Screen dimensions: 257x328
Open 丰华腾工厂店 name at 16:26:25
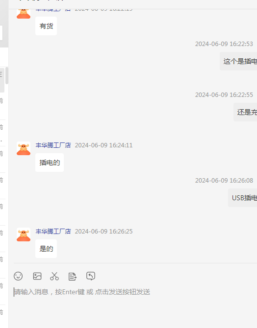click(53, 232)
